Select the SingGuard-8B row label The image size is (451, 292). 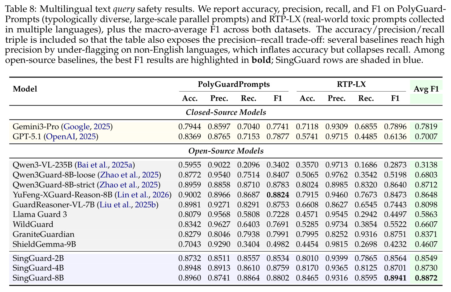coord(38,278)
